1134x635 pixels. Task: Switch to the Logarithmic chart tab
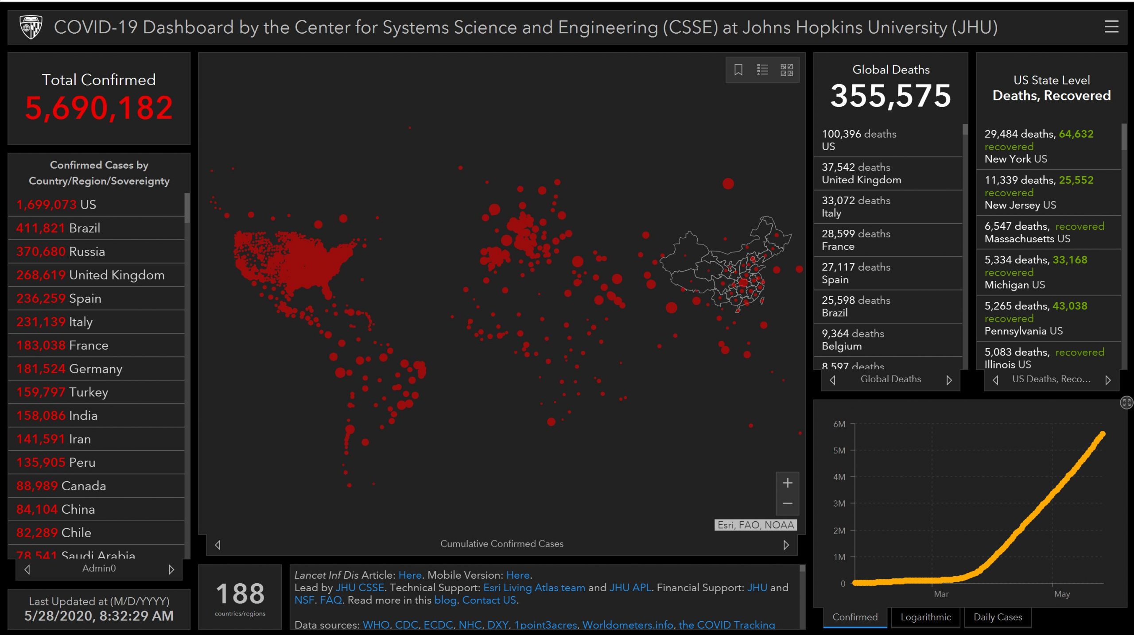click(x=925, y=617)
